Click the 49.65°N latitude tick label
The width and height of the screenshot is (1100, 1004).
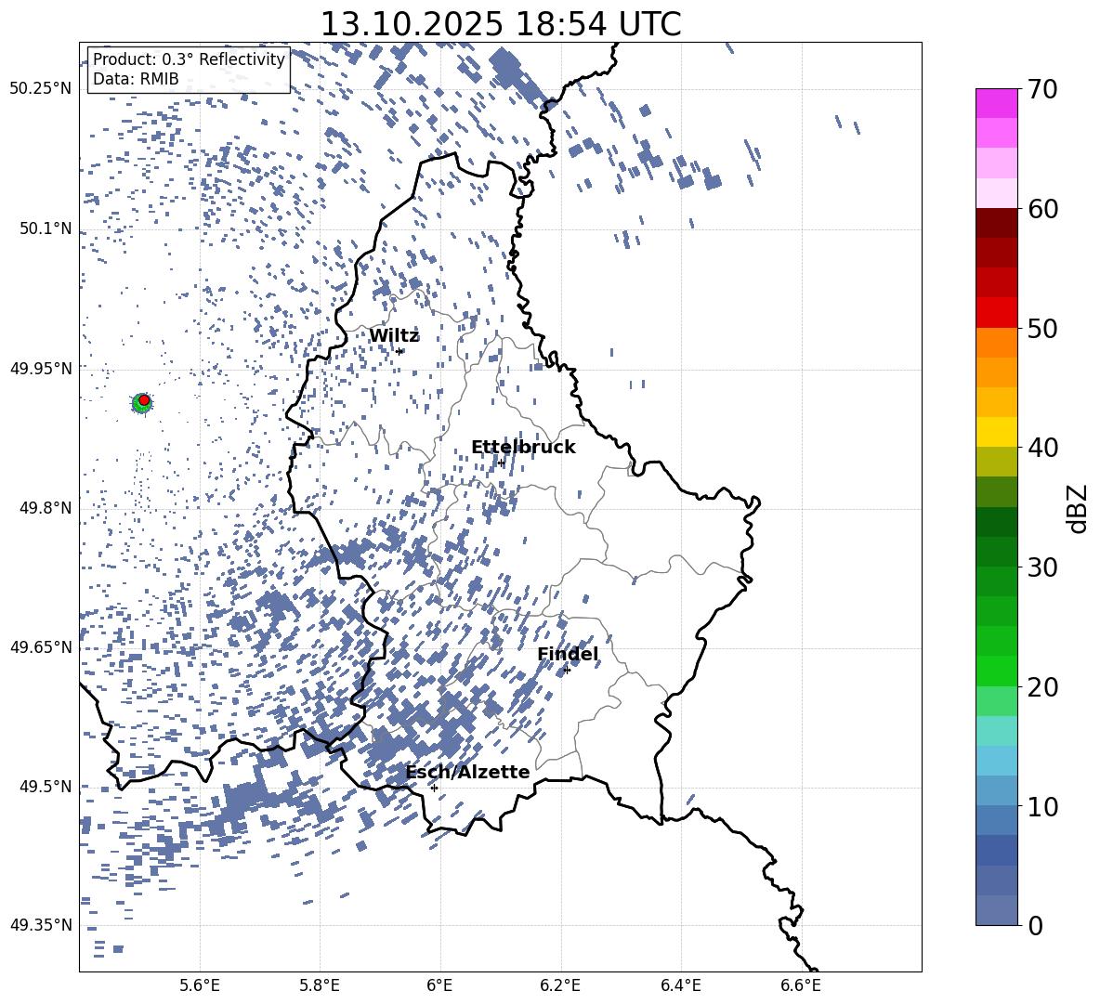(x=41, y=646)
